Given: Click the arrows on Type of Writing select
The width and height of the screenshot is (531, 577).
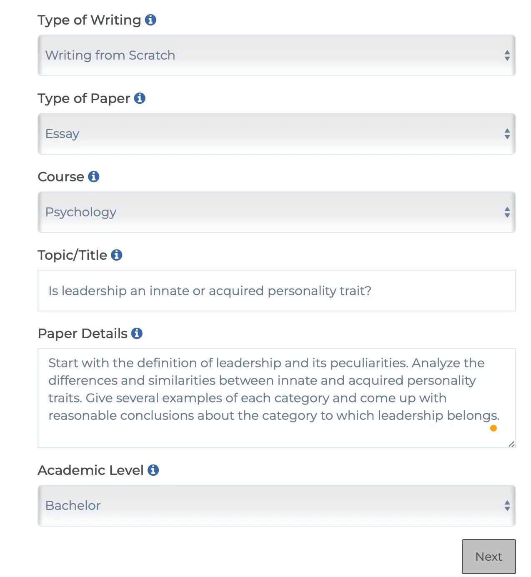Looking at the screenshot, I should [507, 55].
